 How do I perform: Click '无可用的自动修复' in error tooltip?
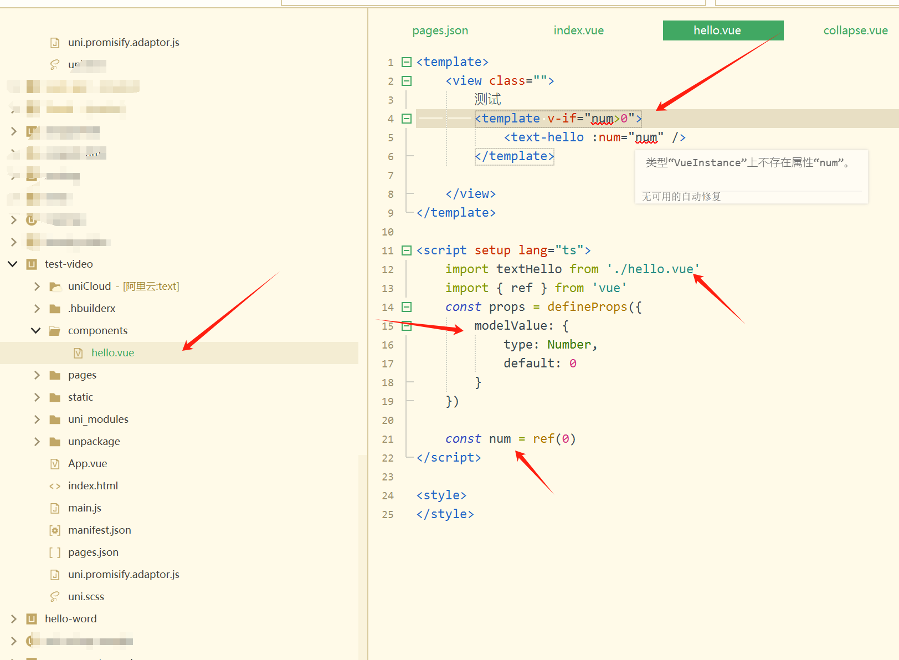coord(681,196)
